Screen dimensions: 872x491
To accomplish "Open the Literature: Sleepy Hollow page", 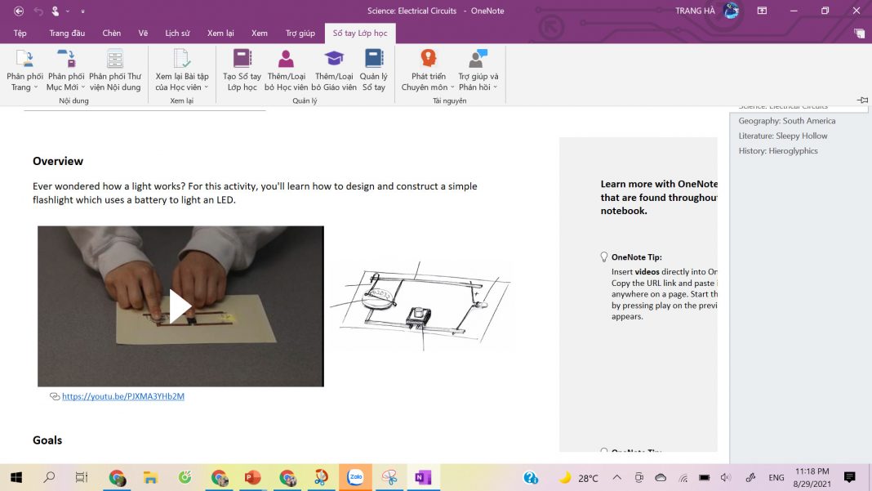I will [x=782, y=136].
